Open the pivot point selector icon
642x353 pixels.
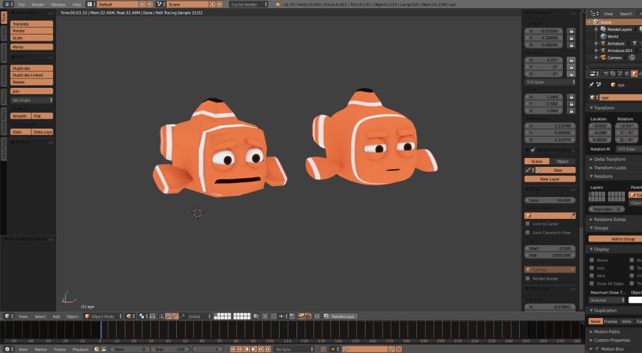(x=142, y=316)
